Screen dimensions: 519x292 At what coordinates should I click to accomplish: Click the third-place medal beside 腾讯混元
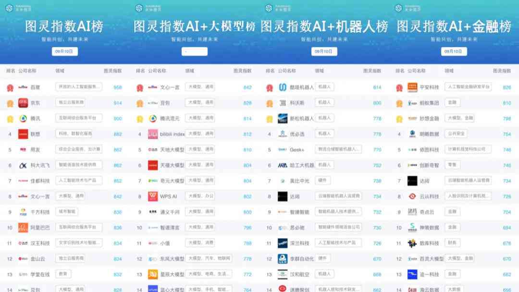pyautogui.click(x=140, y=119)
